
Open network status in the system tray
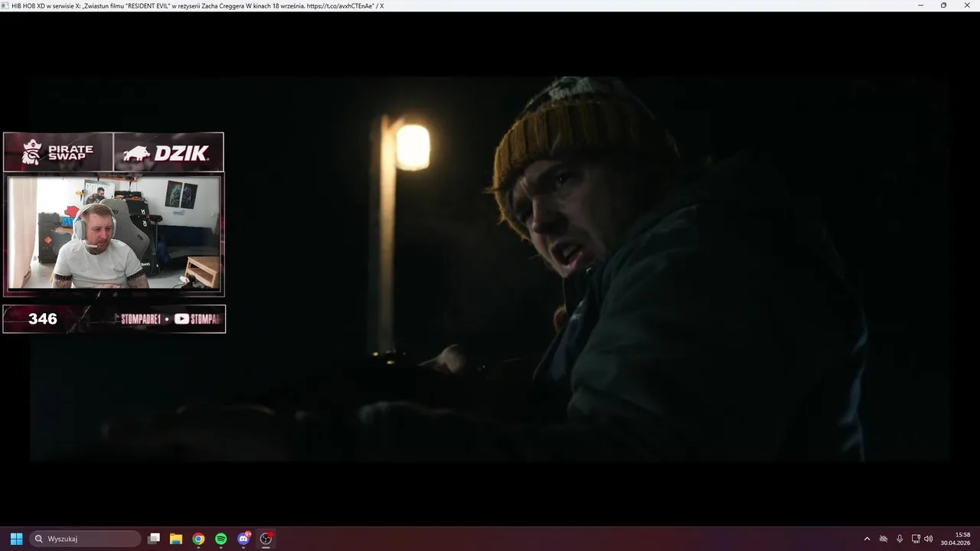coord(916,539)
